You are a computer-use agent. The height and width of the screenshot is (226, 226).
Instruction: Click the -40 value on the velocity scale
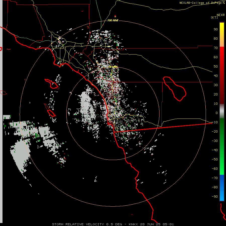[215, 150]
